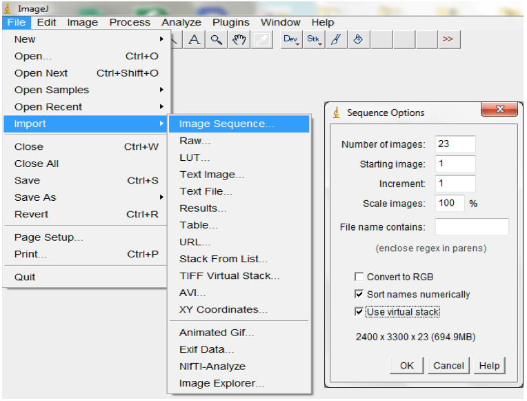Disable Use virtual stack checkbox
The height and width of the screenshot is (401, 527).
pos(359,312)
